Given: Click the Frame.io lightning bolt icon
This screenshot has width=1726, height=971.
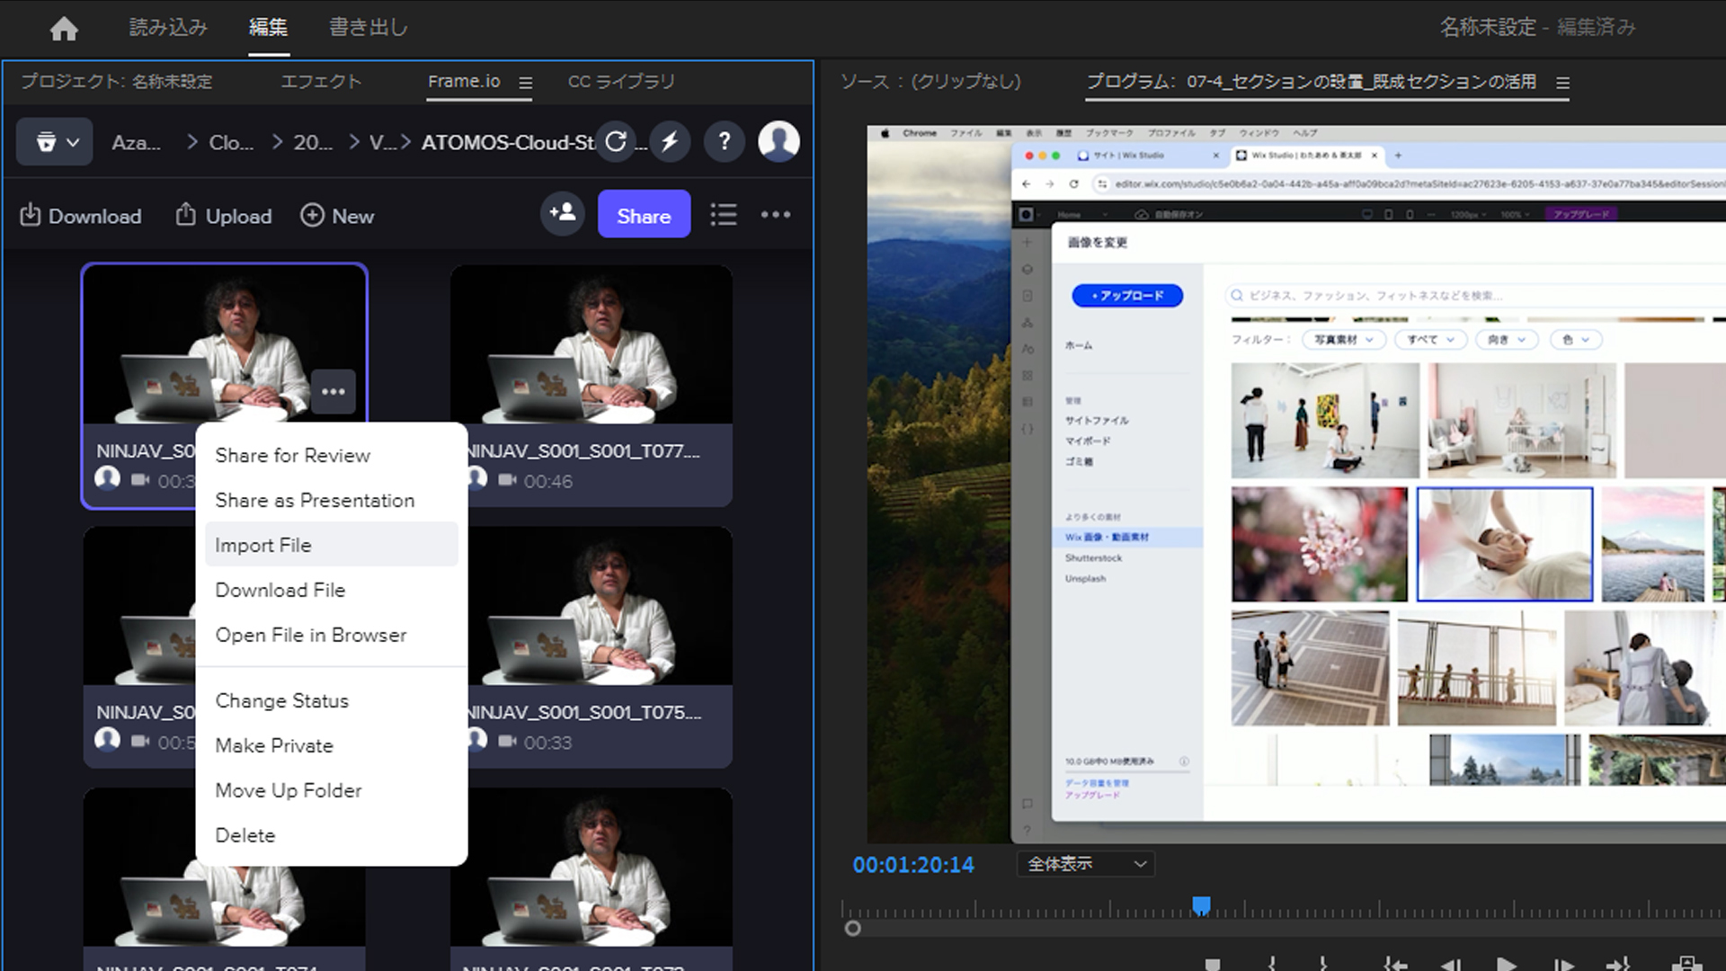Looking at the screenshot, I should click(x=672, y=142).
